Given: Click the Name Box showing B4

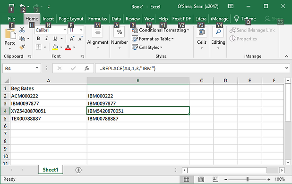Looking at the screenshot, I should pos(22,68).
